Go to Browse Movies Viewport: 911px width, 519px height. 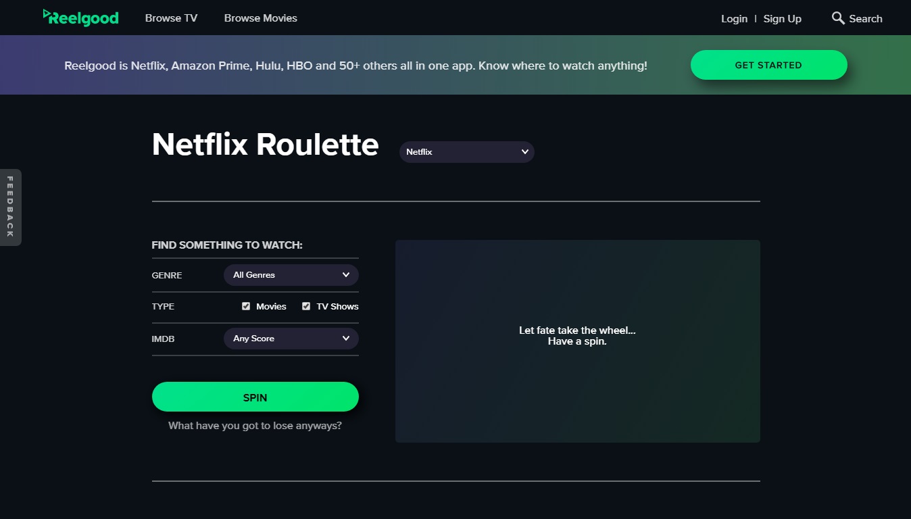point(260,18)
